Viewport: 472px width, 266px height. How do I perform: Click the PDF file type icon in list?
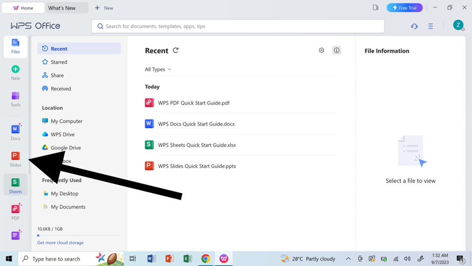[149, 103]
